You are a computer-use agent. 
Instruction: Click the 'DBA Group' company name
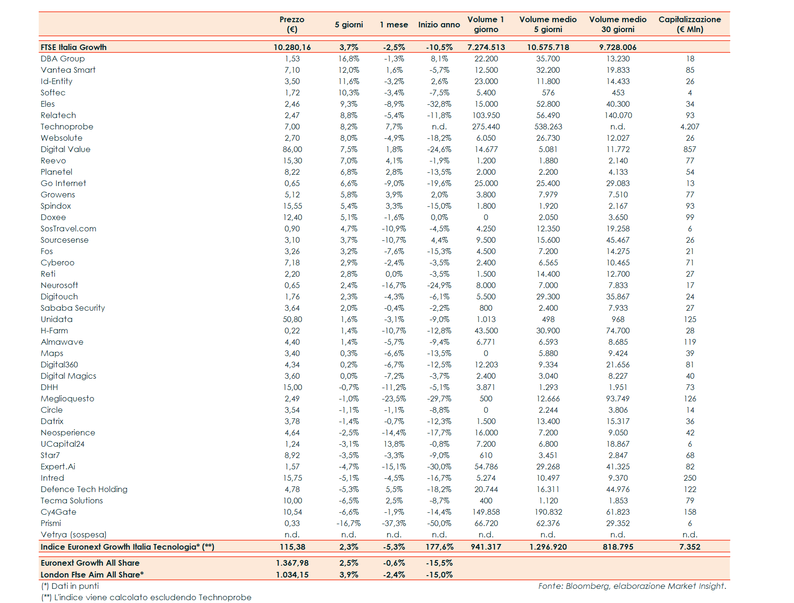point(63,59)
